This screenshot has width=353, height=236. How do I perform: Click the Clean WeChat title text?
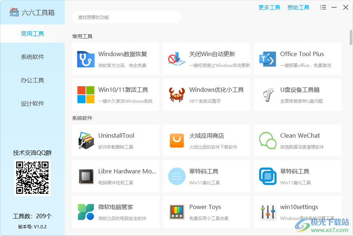click(x=300, y=135)
